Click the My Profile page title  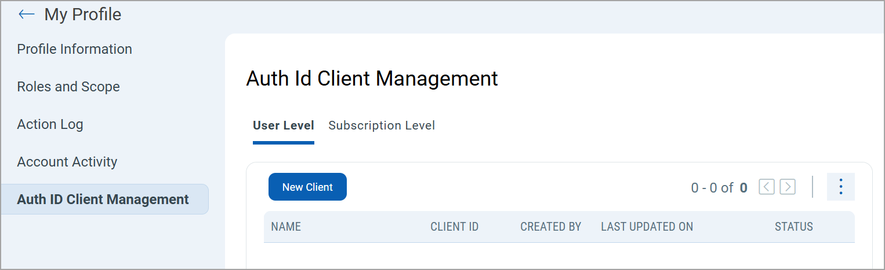(83, 14)
